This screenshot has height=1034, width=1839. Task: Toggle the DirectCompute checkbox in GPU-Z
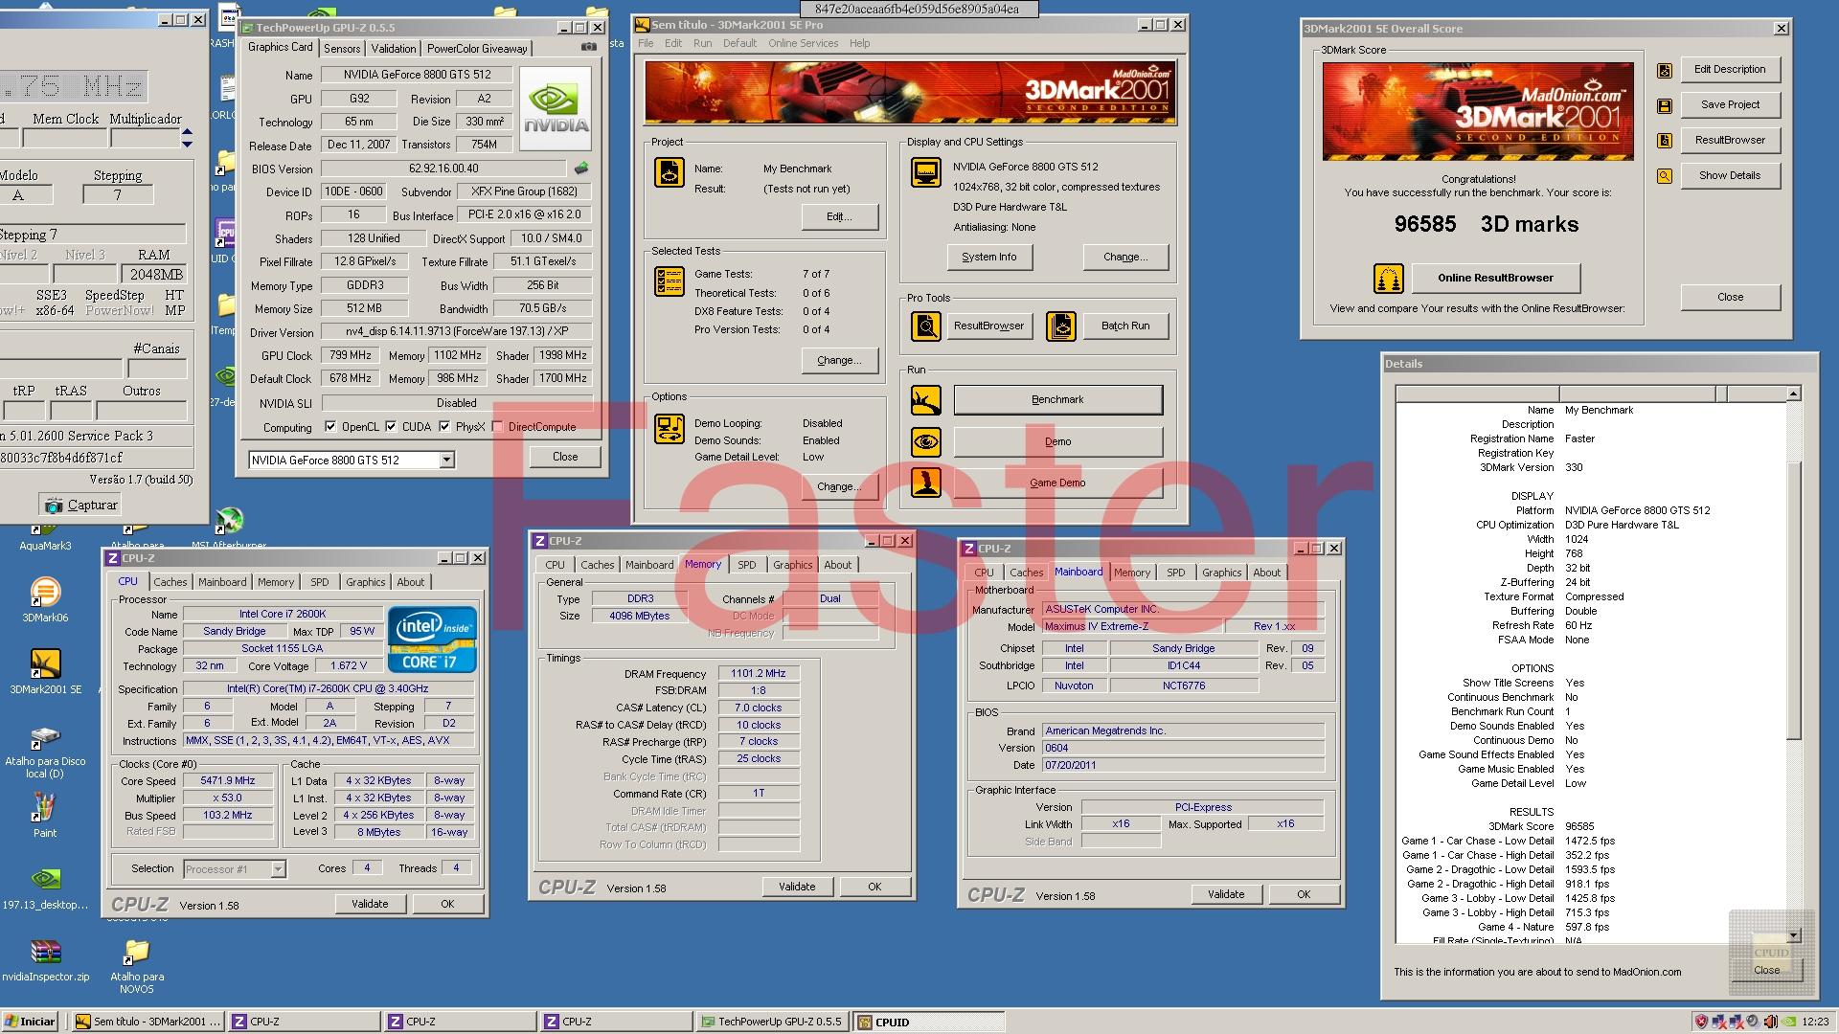point(497,427)
